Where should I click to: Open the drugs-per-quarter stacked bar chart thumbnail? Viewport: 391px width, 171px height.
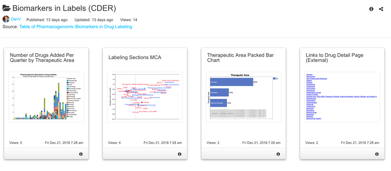click(x=46, y=97)
